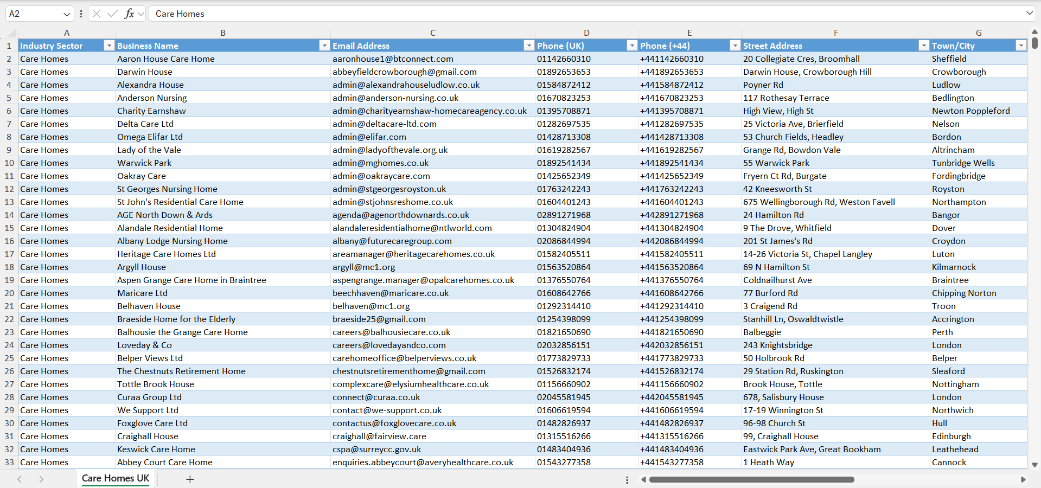Select column C header
The image size is (1041, 488).
click(x=433, y=33)
